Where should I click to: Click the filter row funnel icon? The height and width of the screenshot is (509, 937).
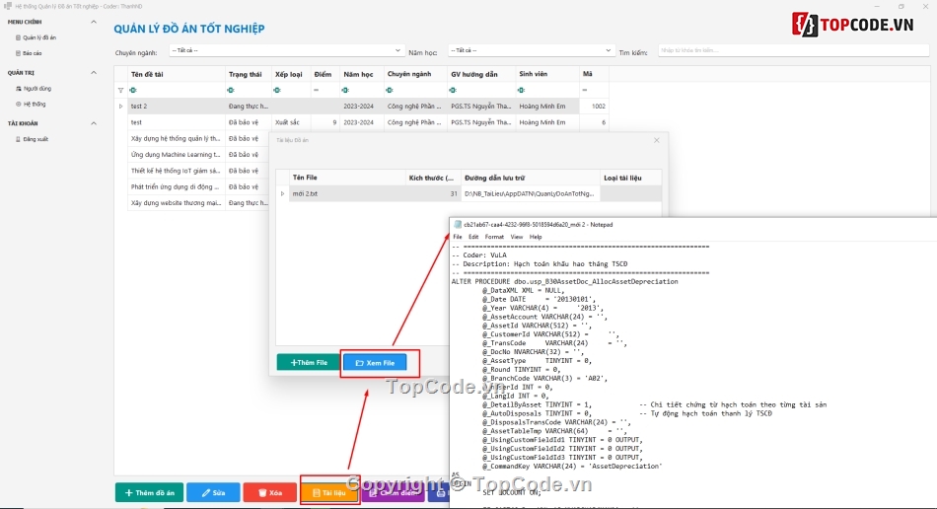[120, 90]
